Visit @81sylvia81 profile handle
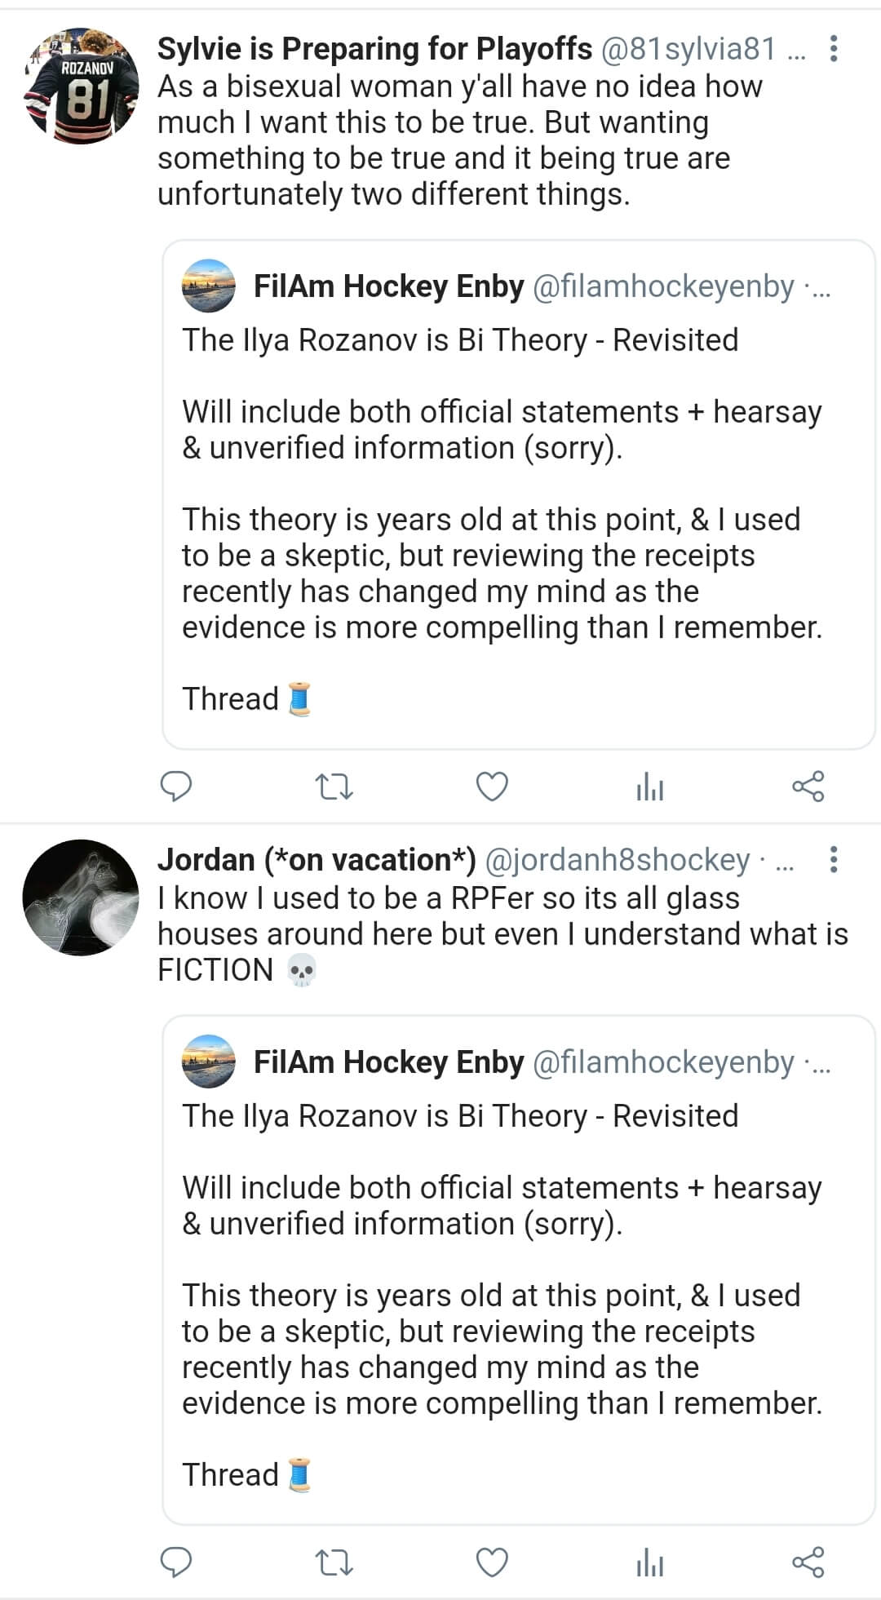 point(688,49)
